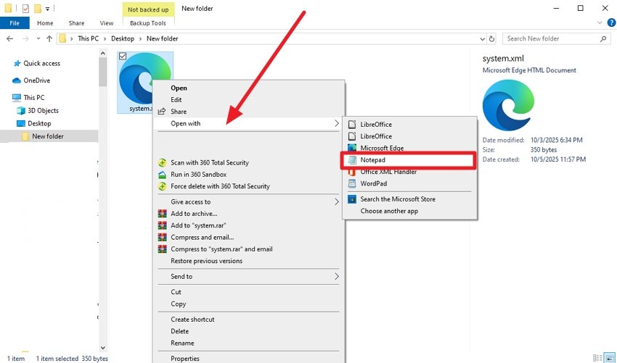Scan with 360 Total Security
Image resolution: width=617 pixels, height=363 pixels.
point(248,162)
